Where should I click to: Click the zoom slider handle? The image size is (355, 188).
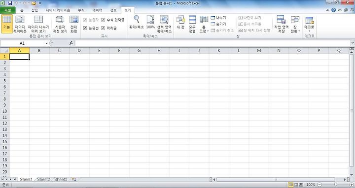pyautogui.click(x=336, y=185)
